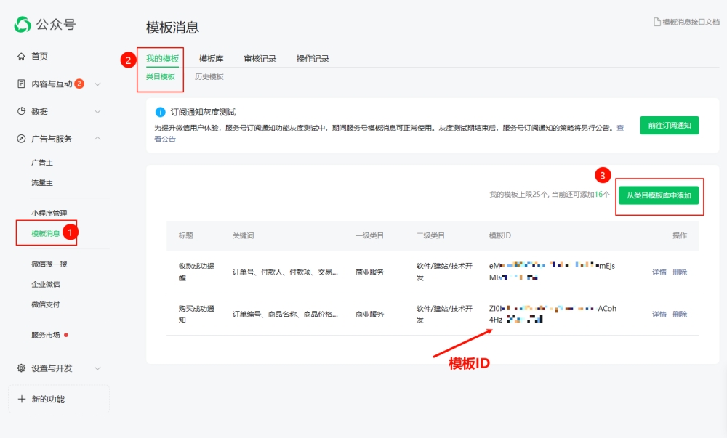This screenshot has height=438, width=727.
Task: Switch to the 审核记录 tab
Action: pyautogui.click(x=260, y=59)
